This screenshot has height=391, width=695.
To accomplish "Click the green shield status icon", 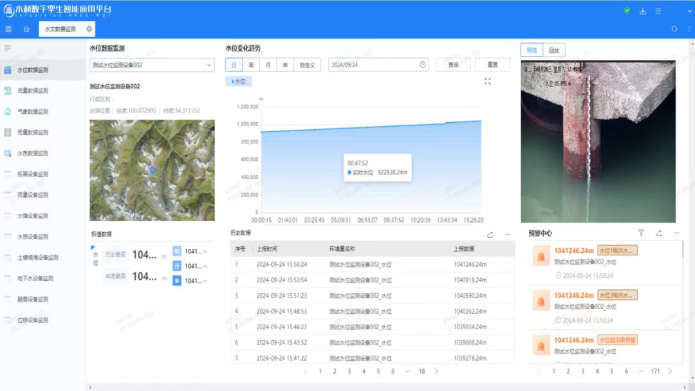I will point(627,11).
